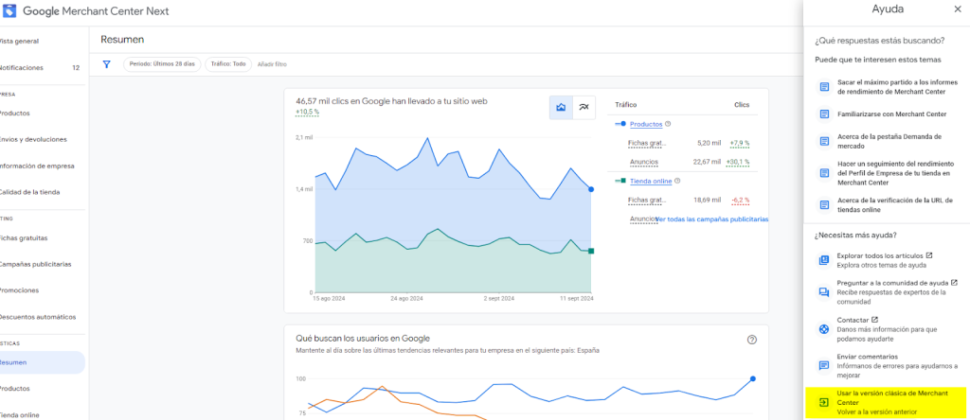Click the blue end point on clicks chart
Image resolution: width=970 pixels, height=420 pixels.
[x=591, y=189]
